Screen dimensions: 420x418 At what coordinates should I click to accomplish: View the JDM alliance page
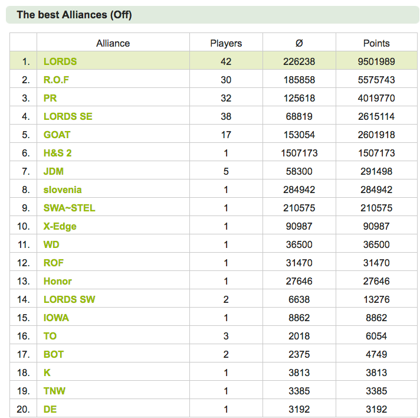tap(53, 171)
